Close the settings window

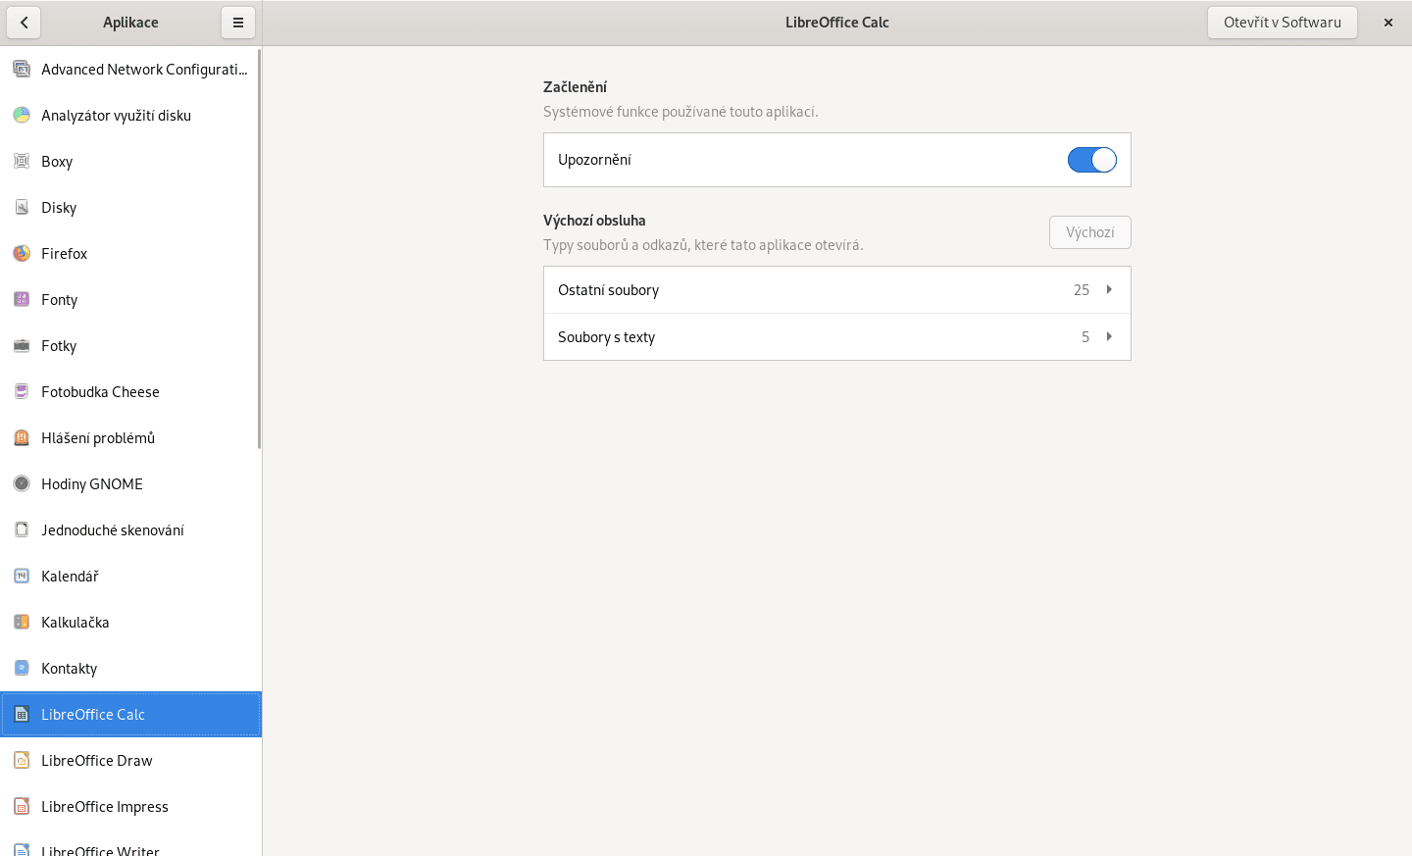[x=1387, y=23]
